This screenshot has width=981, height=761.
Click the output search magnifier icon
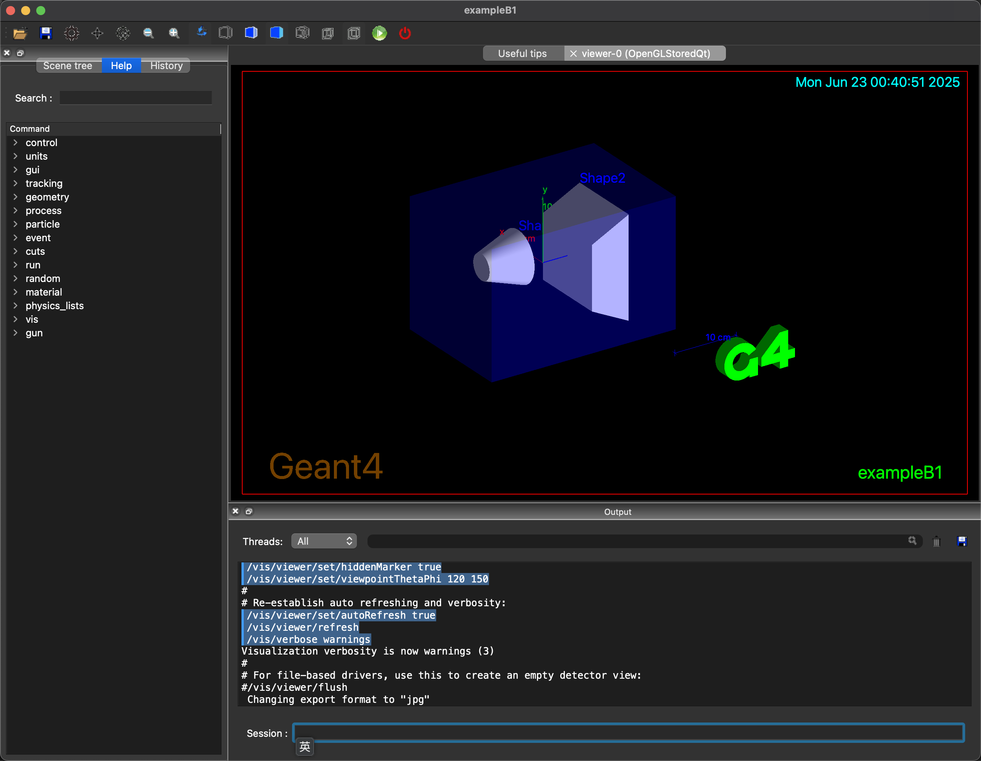912,541
